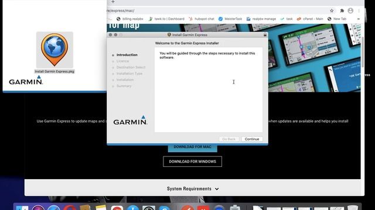The width and height of the screenshot is (375, 210).
Task: Open the MeisterTask bookmark
Action: [x=230, y=19]
